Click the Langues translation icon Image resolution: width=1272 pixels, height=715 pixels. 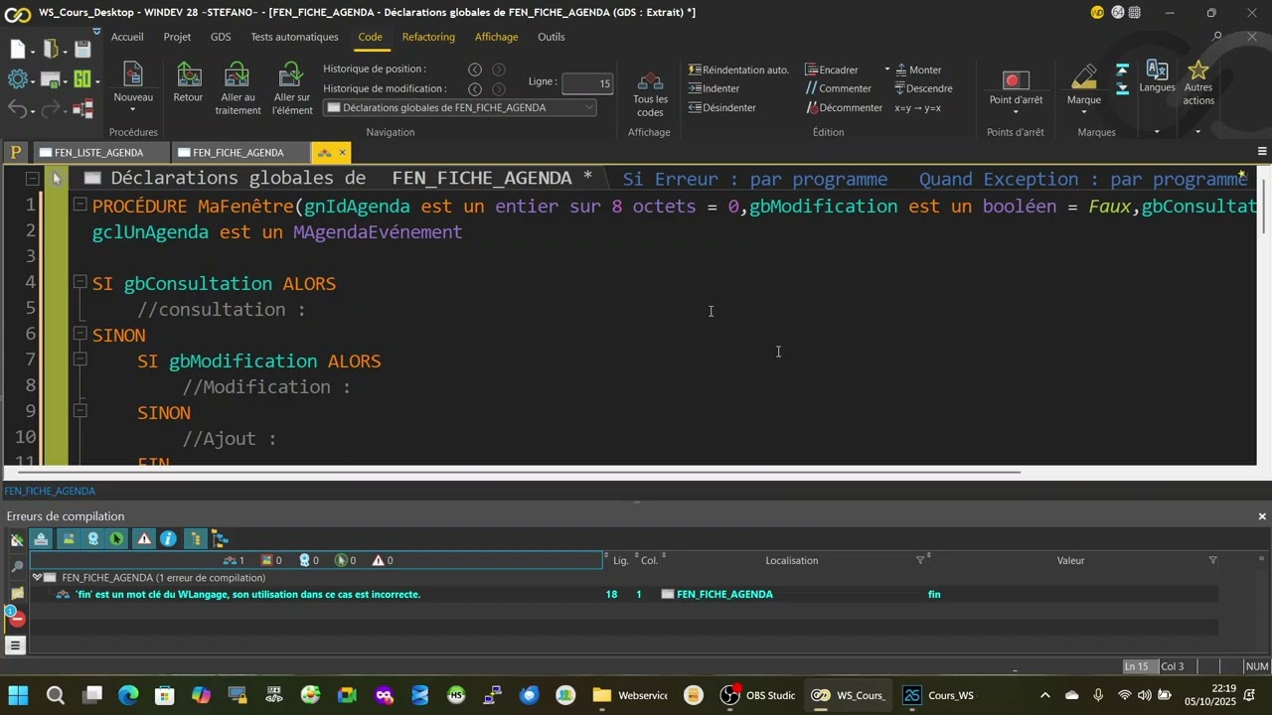click(x=1157, y=70)
